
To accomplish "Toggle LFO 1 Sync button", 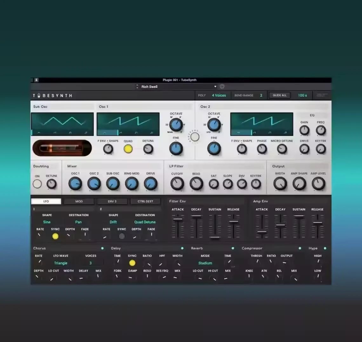I will pyautogui.click(x=55, y=236).
